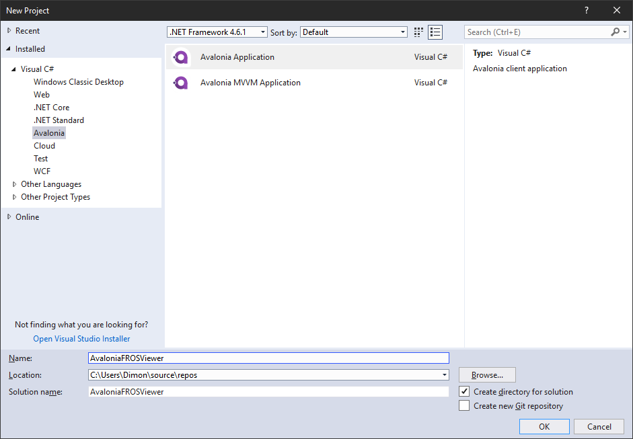Switch to medium icons view

click(418, 32)
